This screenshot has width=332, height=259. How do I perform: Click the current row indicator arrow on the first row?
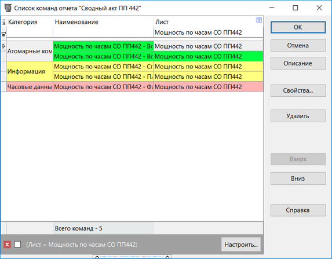coord(3,46)
